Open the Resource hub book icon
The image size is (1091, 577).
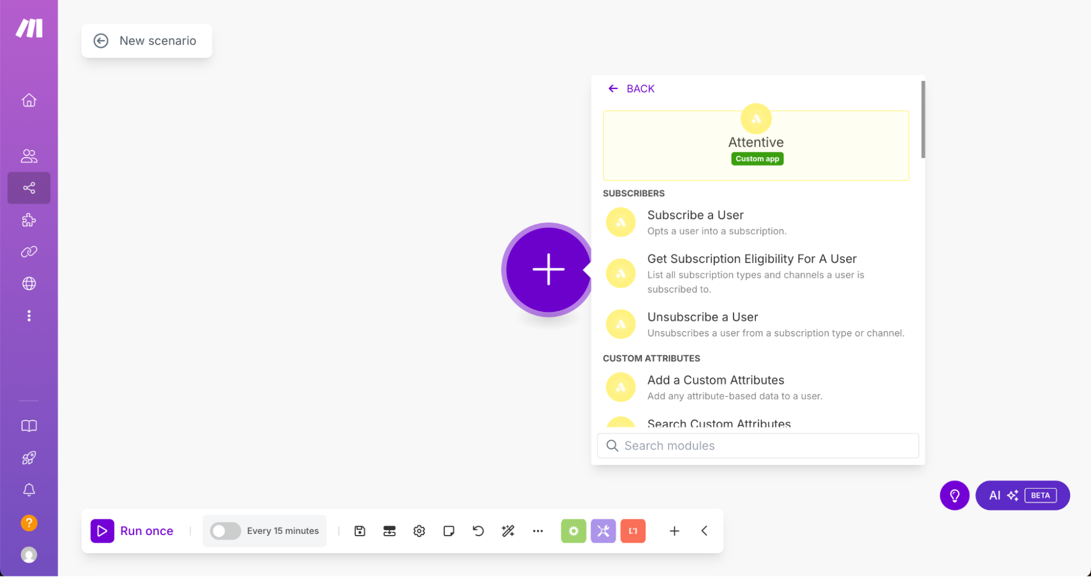(29, 426)
